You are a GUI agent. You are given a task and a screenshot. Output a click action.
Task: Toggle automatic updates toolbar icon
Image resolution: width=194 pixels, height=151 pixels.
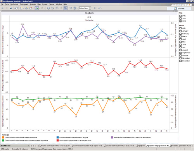37,8
